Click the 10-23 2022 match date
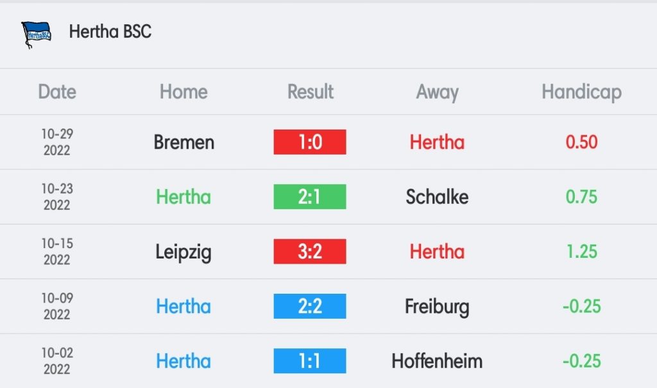This screenshot has width=657, height=388. [57, 197]
